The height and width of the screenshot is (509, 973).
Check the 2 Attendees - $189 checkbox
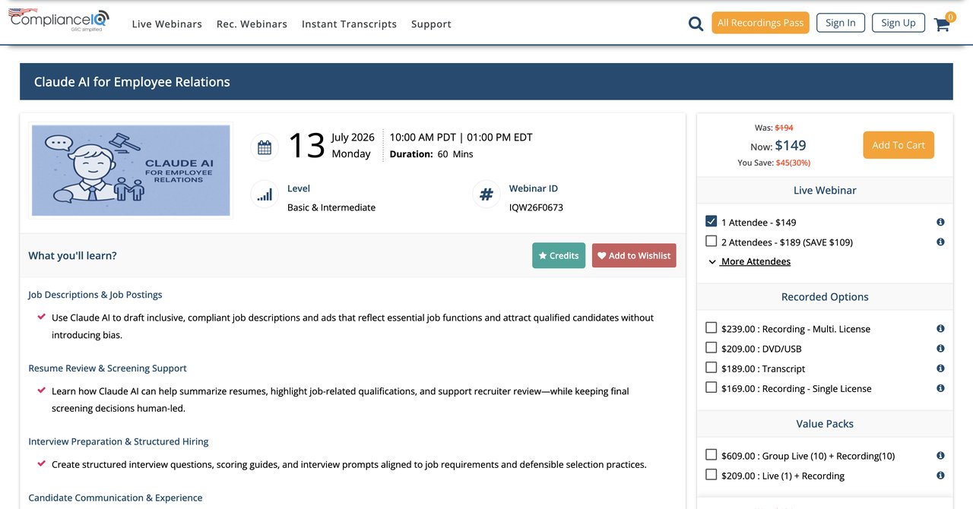click(x=712, y=241)
